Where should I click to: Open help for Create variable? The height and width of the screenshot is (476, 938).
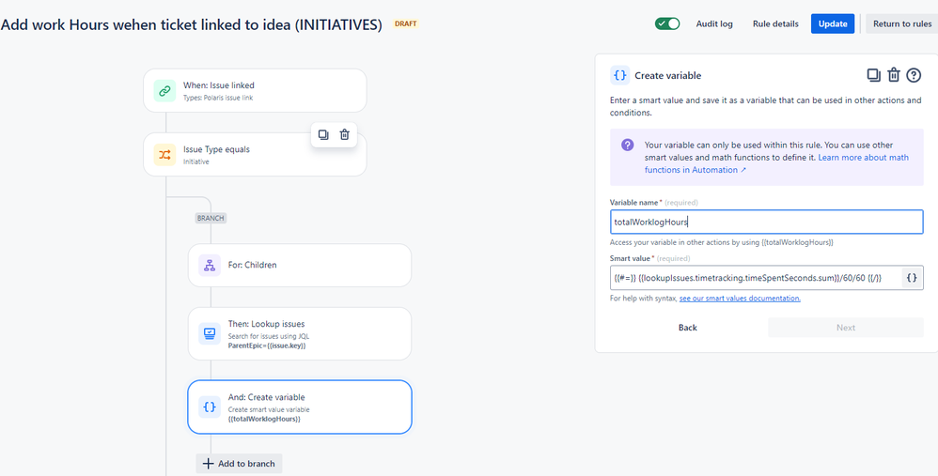pyautogui.click(x=914, y=75)
